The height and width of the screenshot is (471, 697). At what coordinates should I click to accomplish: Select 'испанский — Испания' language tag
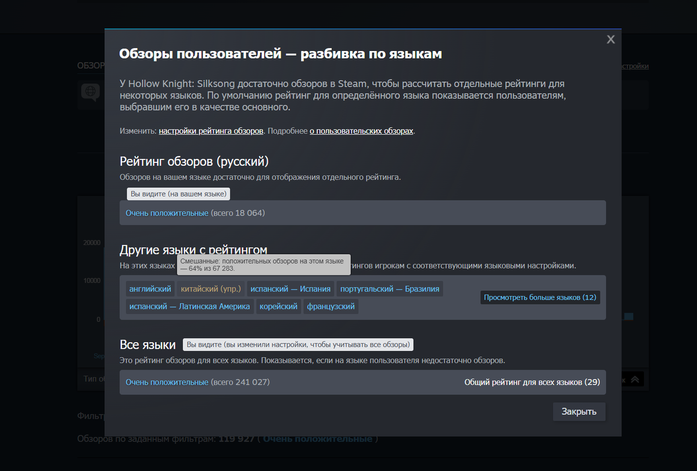tap(290, 289)
